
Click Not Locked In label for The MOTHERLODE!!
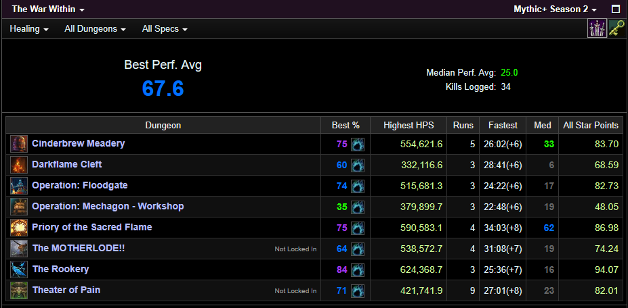(x=295, y=249)
